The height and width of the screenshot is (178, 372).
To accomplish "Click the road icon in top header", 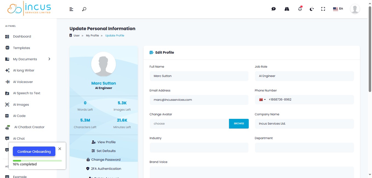I will tap(287, 9).
